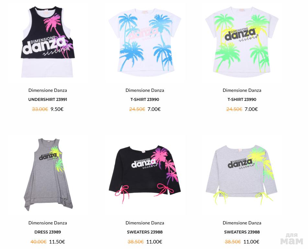Click the struck-through 33.00€ original price
The width and height of the screenshot is (308, 249).
(40, 109)
